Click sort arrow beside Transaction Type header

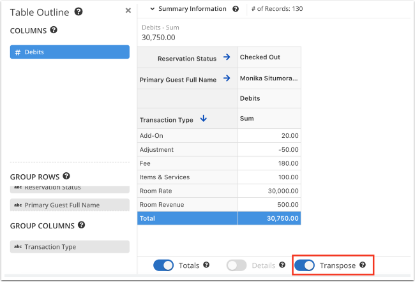[204, 118]
